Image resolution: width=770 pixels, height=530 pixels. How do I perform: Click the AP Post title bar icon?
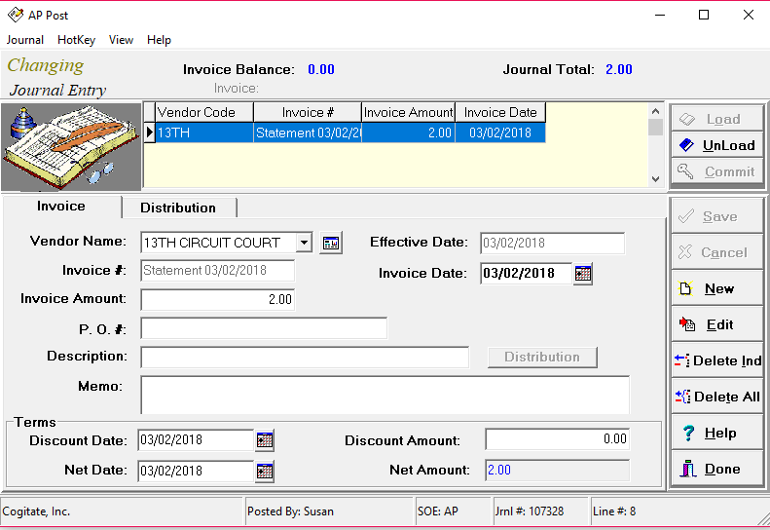click(16, 15)
